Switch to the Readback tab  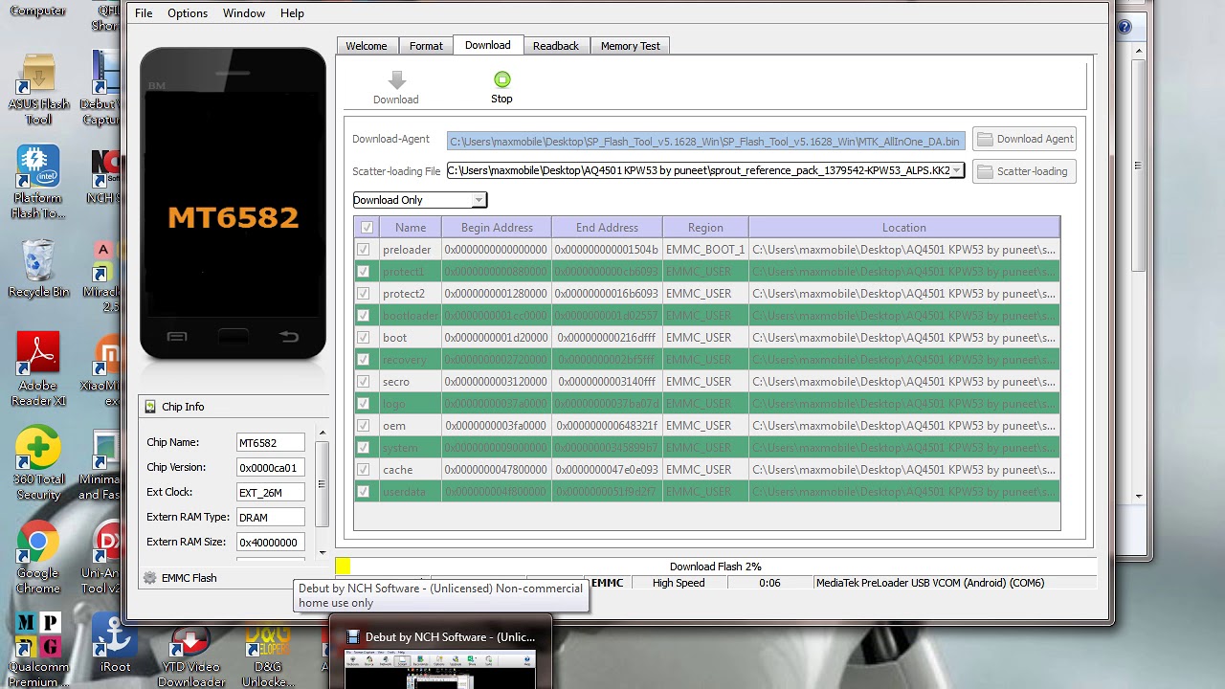(556, 46)
